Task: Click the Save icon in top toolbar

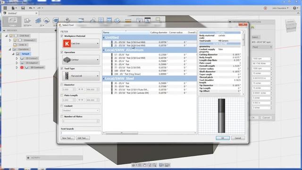Action: pyautogui.click(x=23, y=8)
